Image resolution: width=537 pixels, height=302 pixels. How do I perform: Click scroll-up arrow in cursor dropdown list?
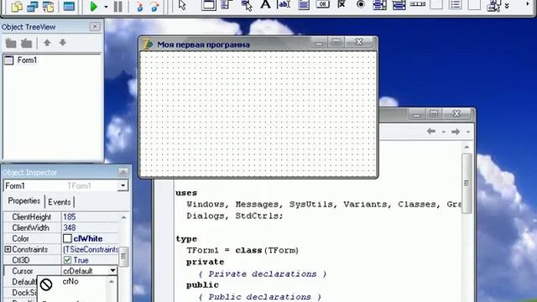point(112,282)
